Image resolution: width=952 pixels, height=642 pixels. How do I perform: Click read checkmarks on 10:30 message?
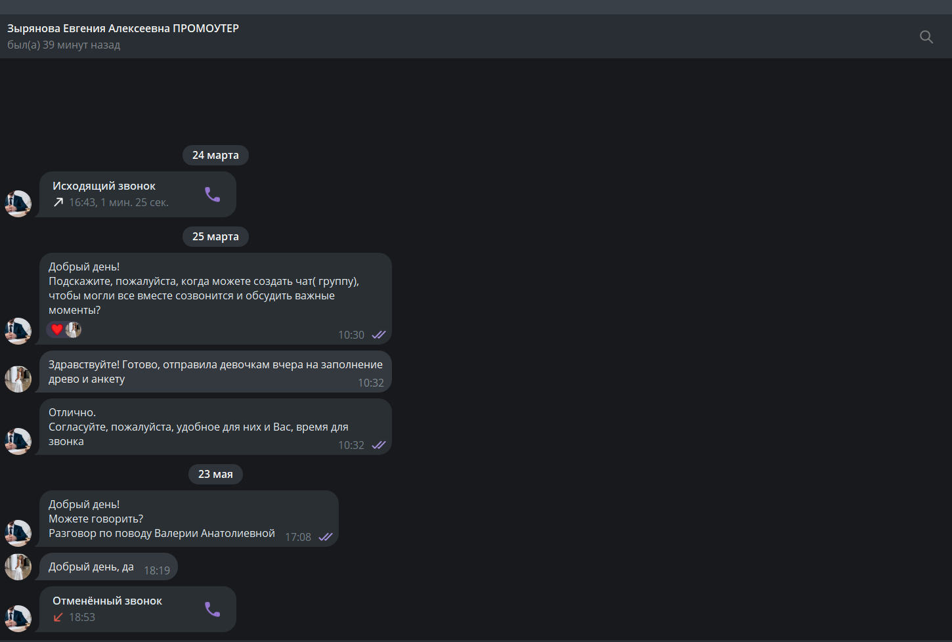(x=379, y=335)
